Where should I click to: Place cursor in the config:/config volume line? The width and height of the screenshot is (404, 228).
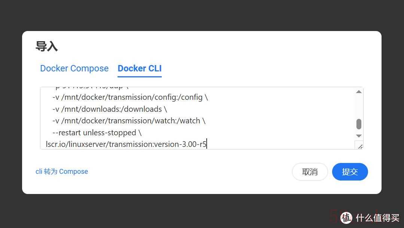[x=130, y=97]
